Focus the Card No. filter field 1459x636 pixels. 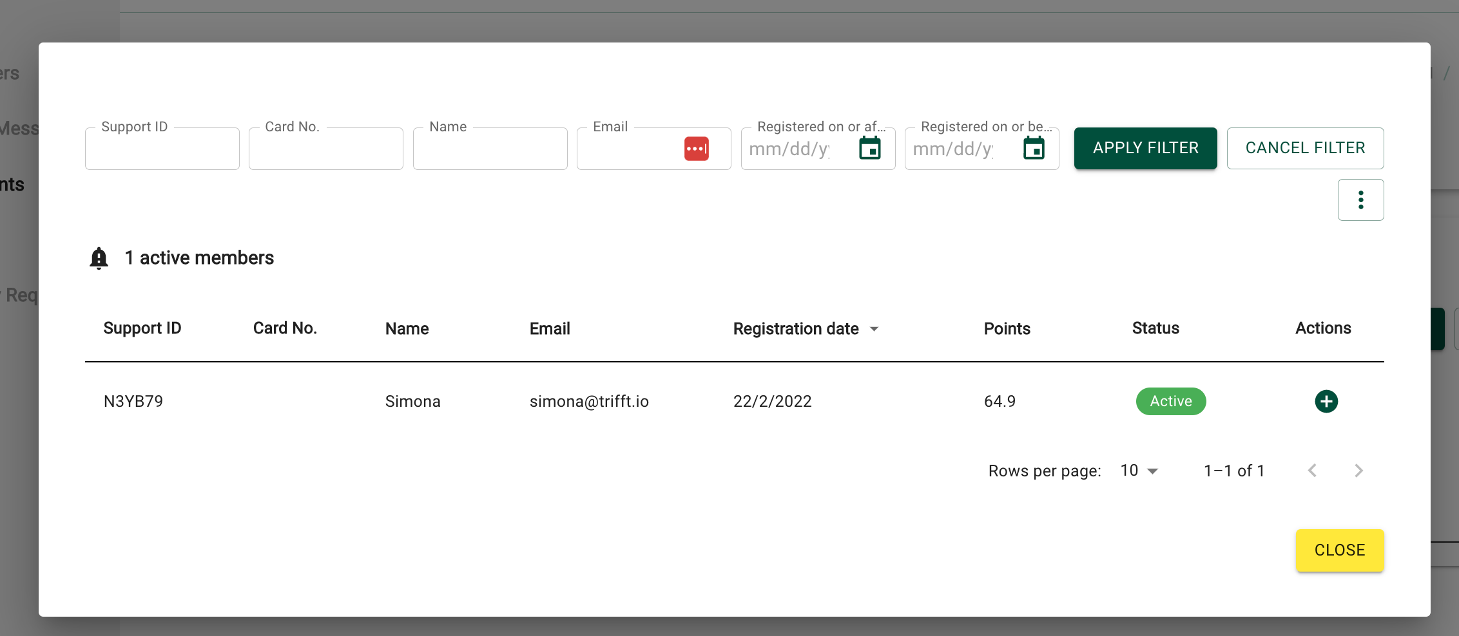(x=326, y=149)
